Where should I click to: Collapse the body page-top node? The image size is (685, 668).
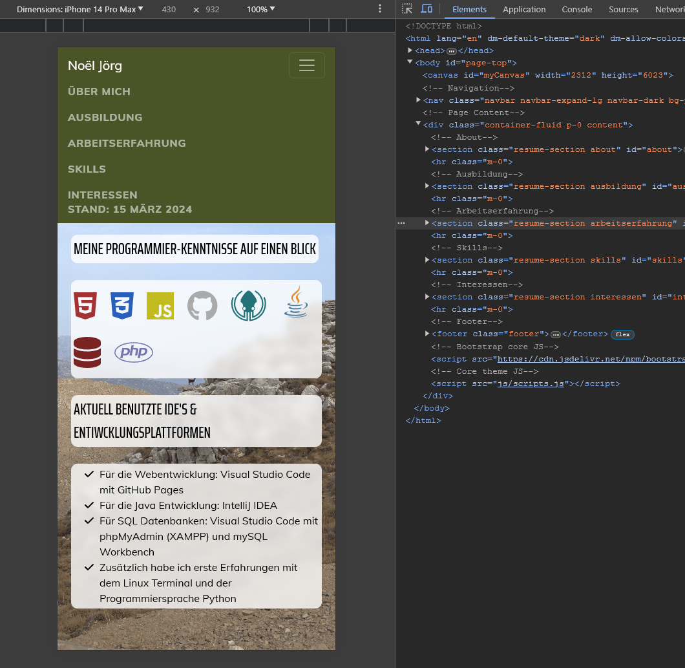pyautogui.click(x=410, y=62)
